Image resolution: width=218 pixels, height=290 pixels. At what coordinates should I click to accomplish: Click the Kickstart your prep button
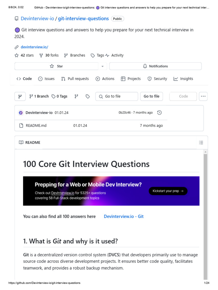pyautogui.click(x=168, y=191)
